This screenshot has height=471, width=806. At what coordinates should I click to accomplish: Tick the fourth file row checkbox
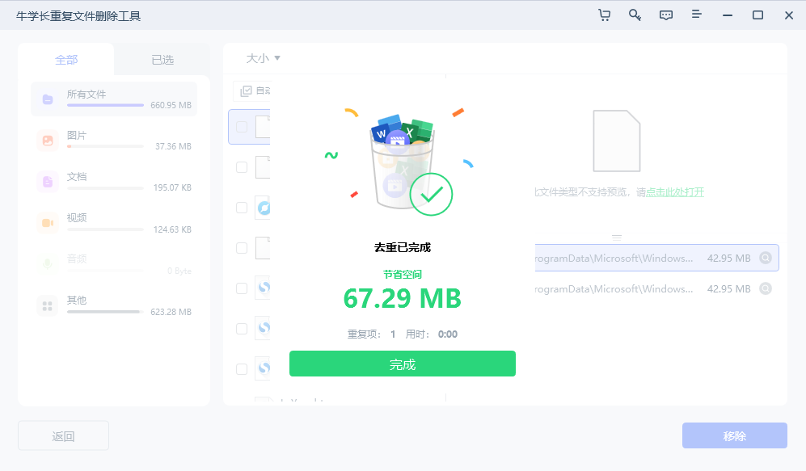tap(242, 248)
